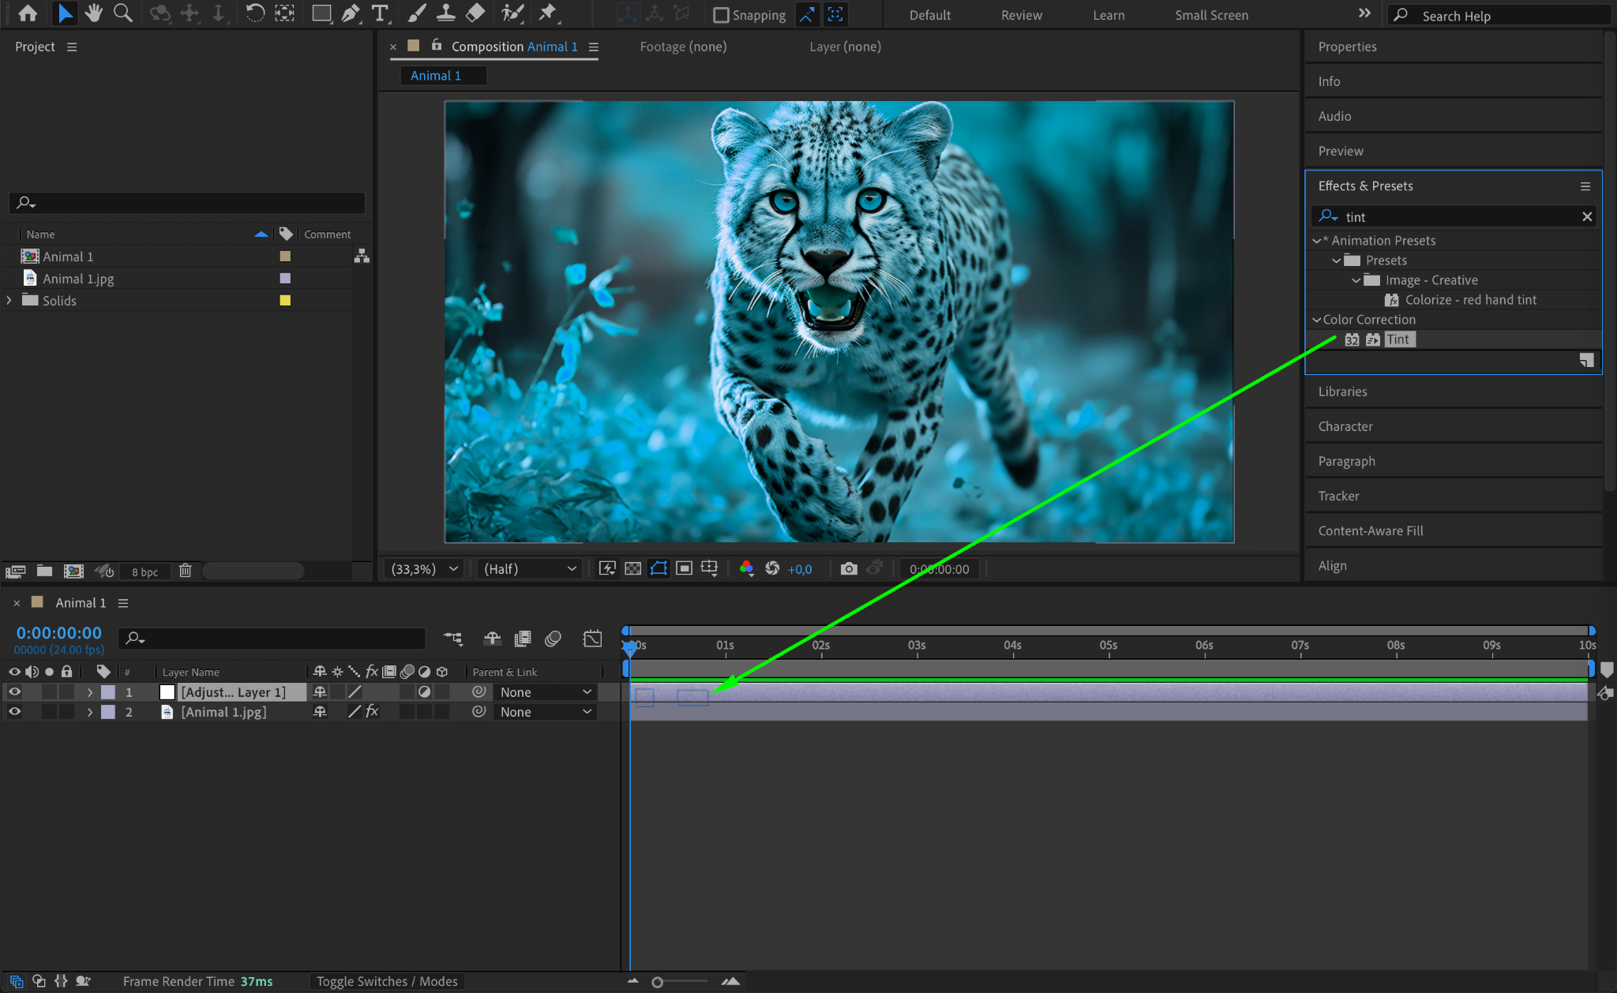Select the Hand tool
1617x993 pixels.
tap(93, 13)
